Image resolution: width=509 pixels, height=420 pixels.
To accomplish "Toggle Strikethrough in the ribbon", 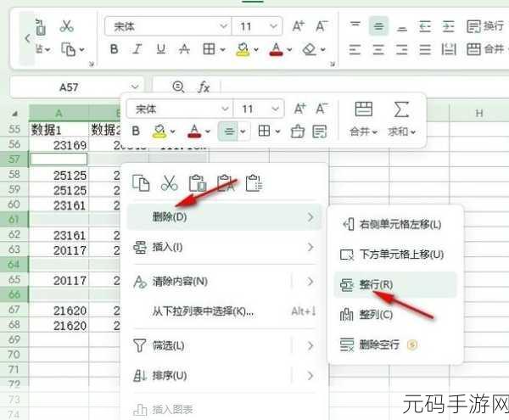I will click(x=184, y=49).
